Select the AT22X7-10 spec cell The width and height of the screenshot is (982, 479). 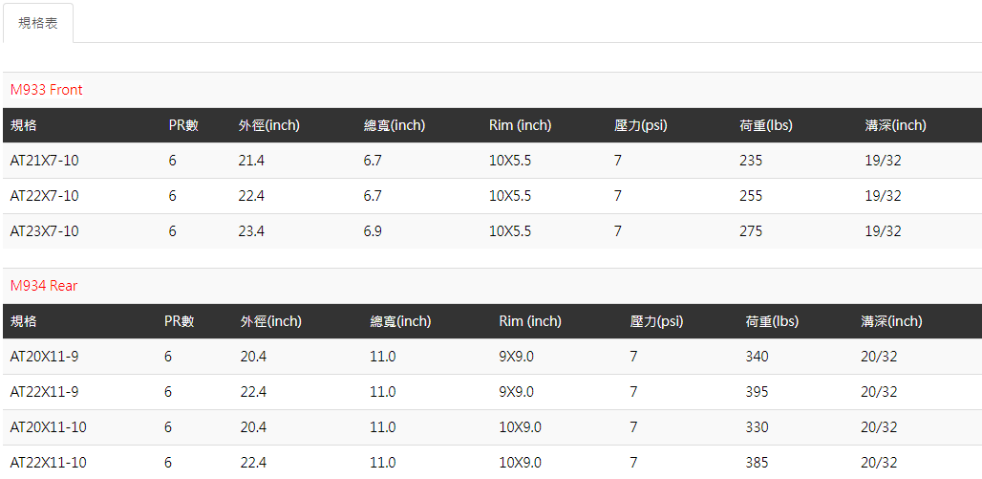click(x=45, y=196)
